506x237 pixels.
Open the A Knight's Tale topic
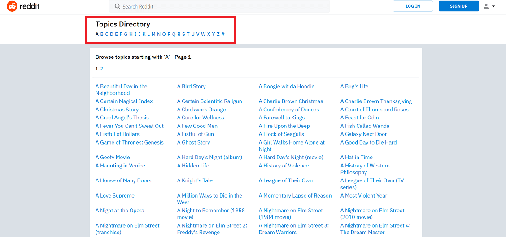pyautogui.click(x=195, y=181)
